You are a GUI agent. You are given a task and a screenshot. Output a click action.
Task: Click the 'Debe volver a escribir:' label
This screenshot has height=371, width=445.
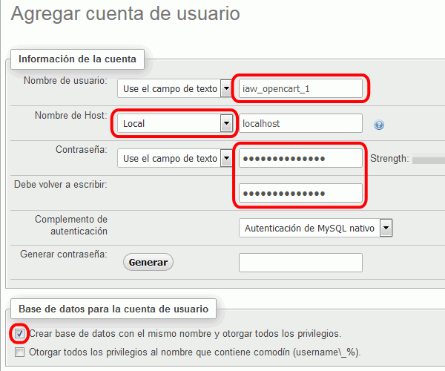click(61, 185)
